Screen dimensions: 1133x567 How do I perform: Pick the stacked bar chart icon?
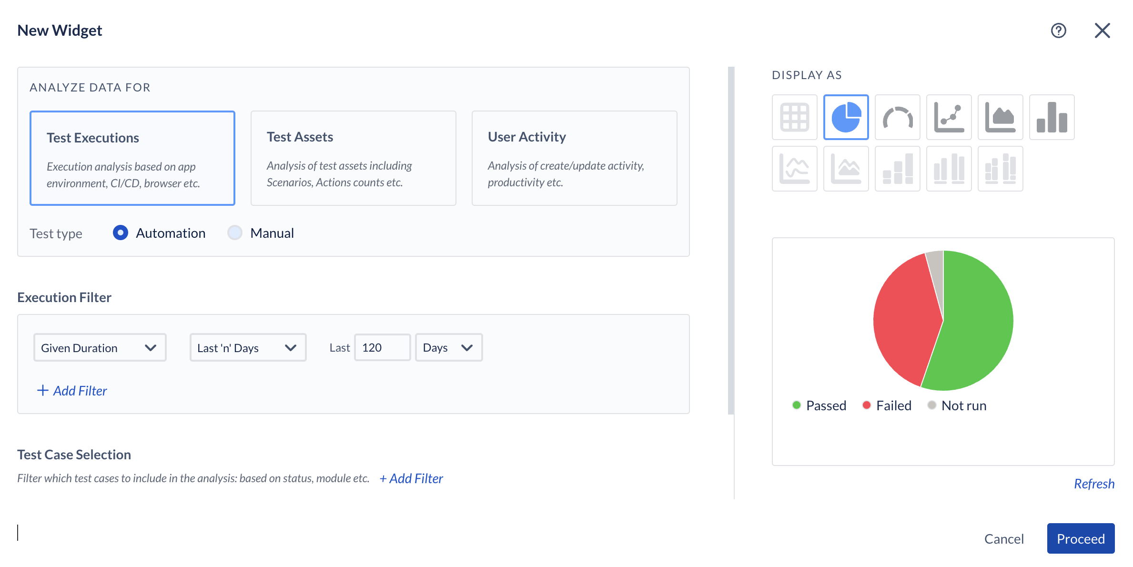coord(897,169)
